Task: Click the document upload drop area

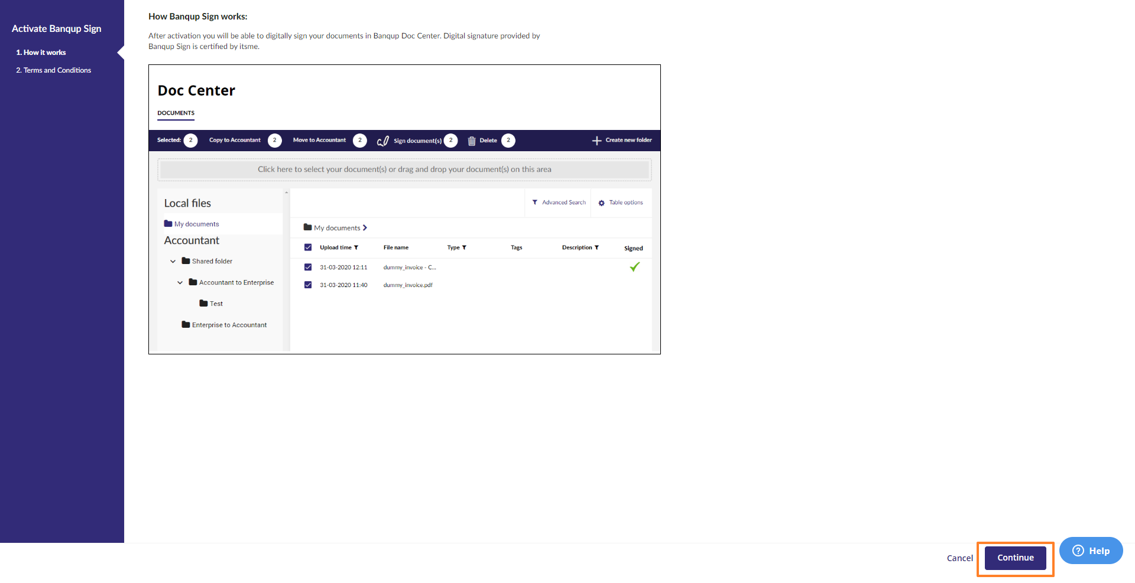Action: [x=404, y=170]
